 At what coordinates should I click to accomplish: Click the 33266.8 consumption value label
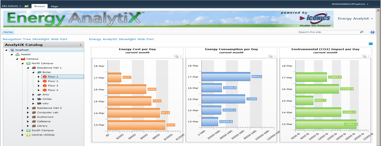230,88
